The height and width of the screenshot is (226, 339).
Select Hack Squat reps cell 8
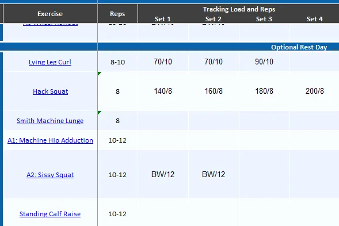click(x=117, y=91)
